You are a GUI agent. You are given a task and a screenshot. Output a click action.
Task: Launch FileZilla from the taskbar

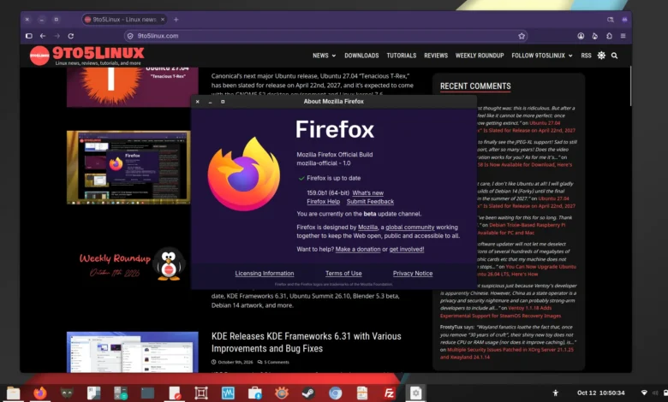click(389, 393)
